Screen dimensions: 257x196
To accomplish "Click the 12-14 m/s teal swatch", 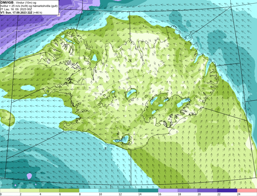I will (x=128, y=191).
